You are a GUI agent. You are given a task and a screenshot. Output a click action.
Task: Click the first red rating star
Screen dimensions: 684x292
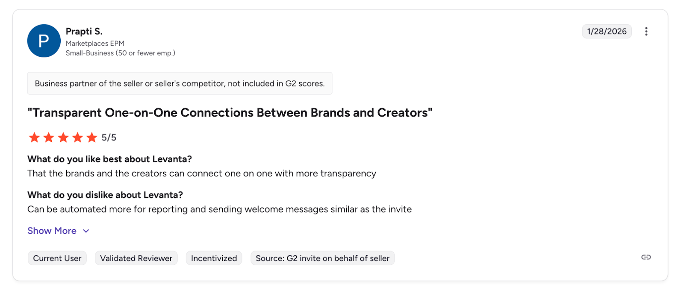(x=34, y=137)
